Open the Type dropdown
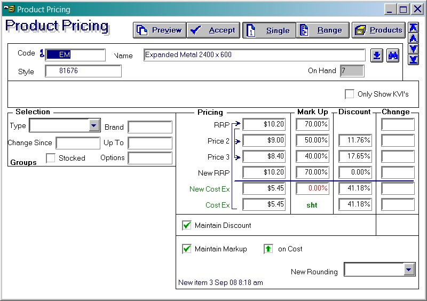The image size is (427, 301). click(x=94, y=125)
